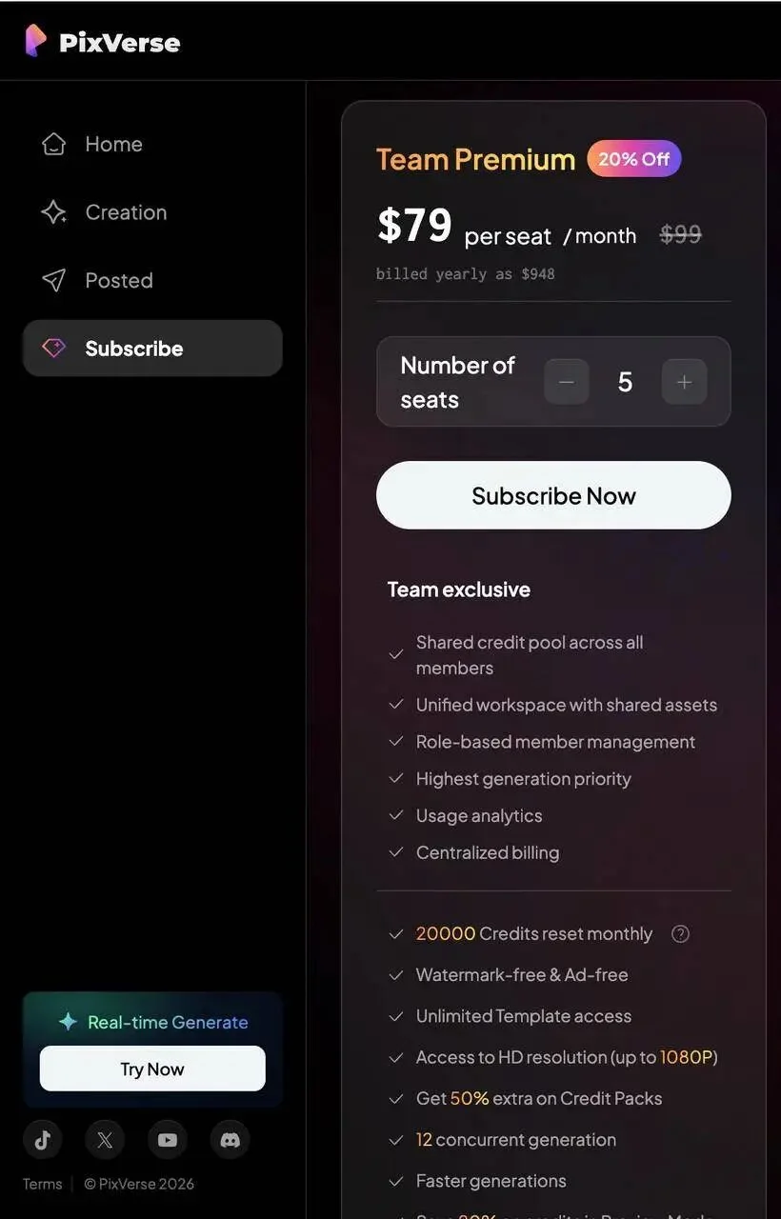Viewport: 781px width, 1219px height.
Task: Decrease number of seats with minus button
Action: coord(567,382)
